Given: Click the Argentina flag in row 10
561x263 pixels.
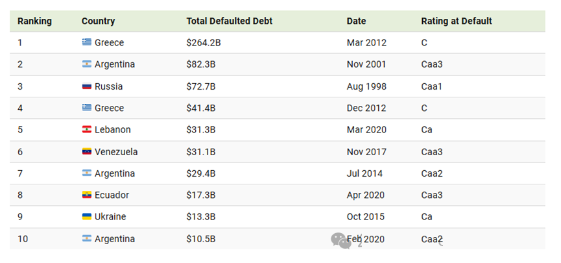Looking at the screenshot, I should [x=87, y=238].
